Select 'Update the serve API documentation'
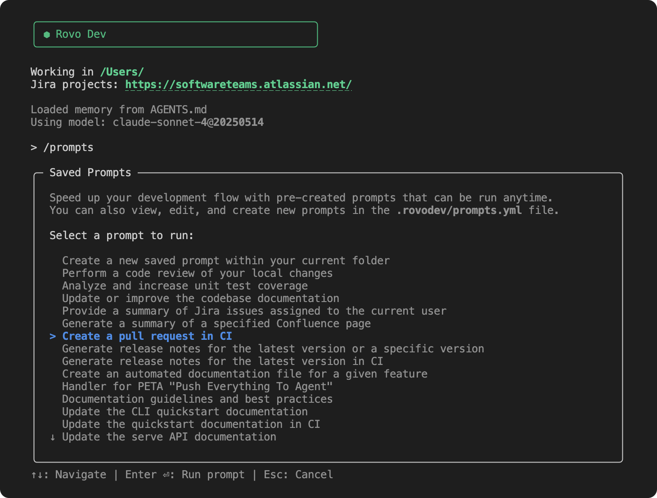Image resolution: width=657 pixels, height=498 pixels. pos(169,437)
